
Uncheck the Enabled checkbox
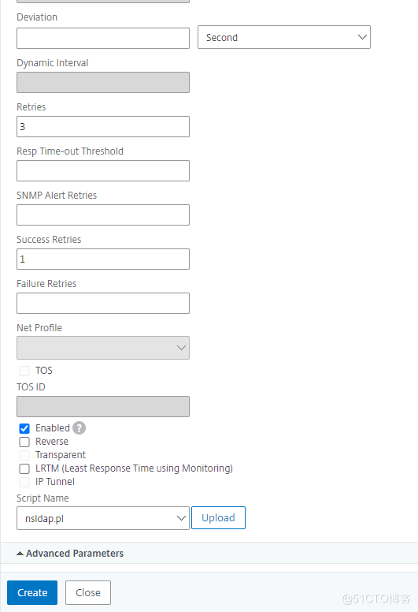(24, 428)
